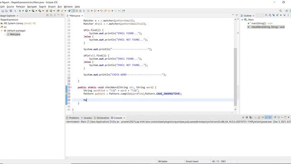The image size is (291, 164).
Task: Click the External Tools run icon
Action: (40, 11)
